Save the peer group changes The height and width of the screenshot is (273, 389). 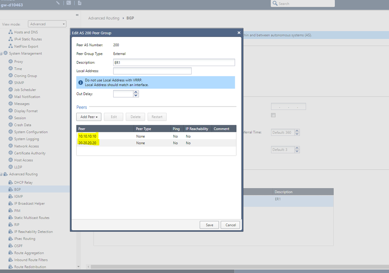point(209,225)
